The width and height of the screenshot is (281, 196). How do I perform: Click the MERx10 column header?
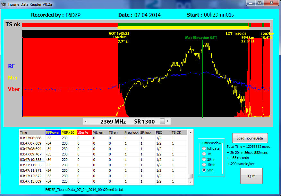(69, 132)
